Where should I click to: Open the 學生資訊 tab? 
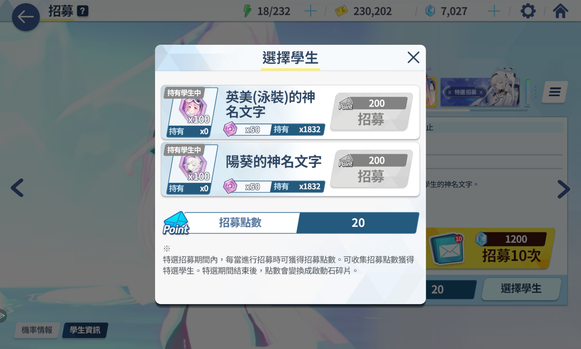pos(85,330)
